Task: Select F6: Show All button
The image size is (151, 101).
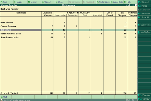Action: 144,18
